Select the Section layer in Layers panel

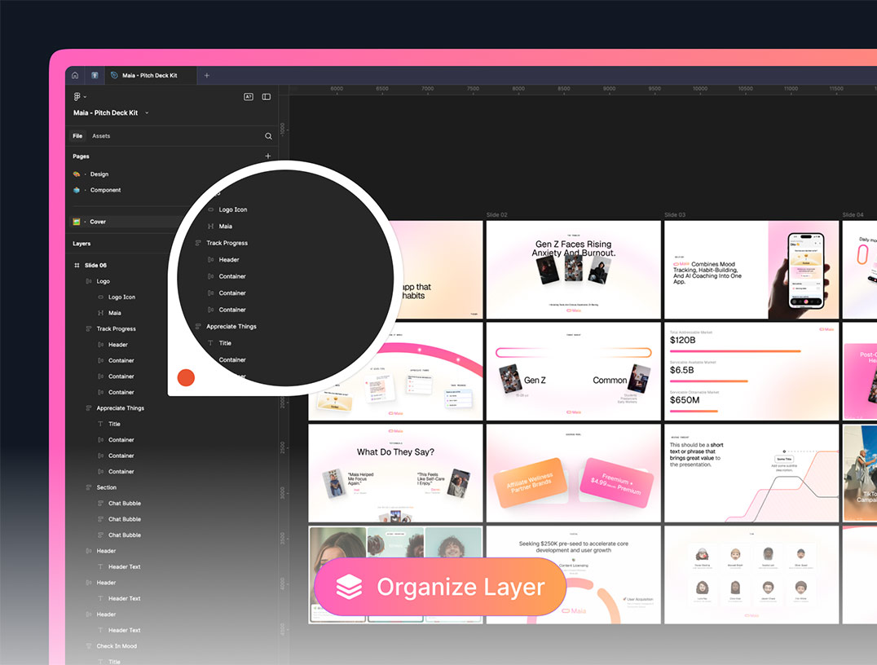[107, 487]
